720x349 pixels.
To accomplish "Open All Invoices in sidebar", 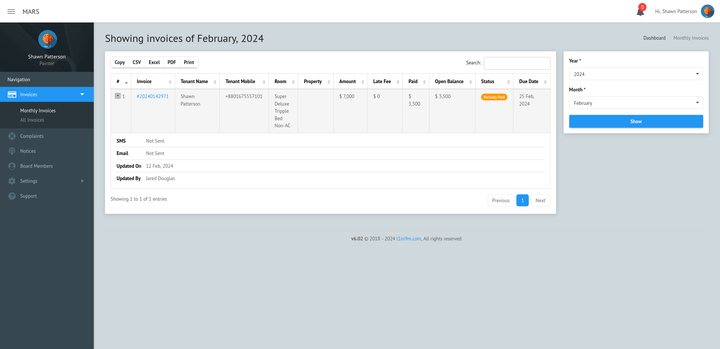I will pos(32,120).
